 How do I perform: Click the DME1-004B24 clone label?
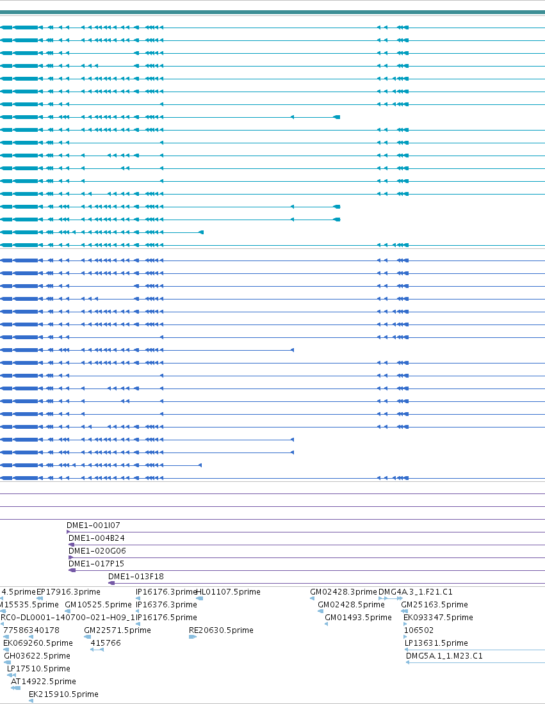tap(97, 538)
